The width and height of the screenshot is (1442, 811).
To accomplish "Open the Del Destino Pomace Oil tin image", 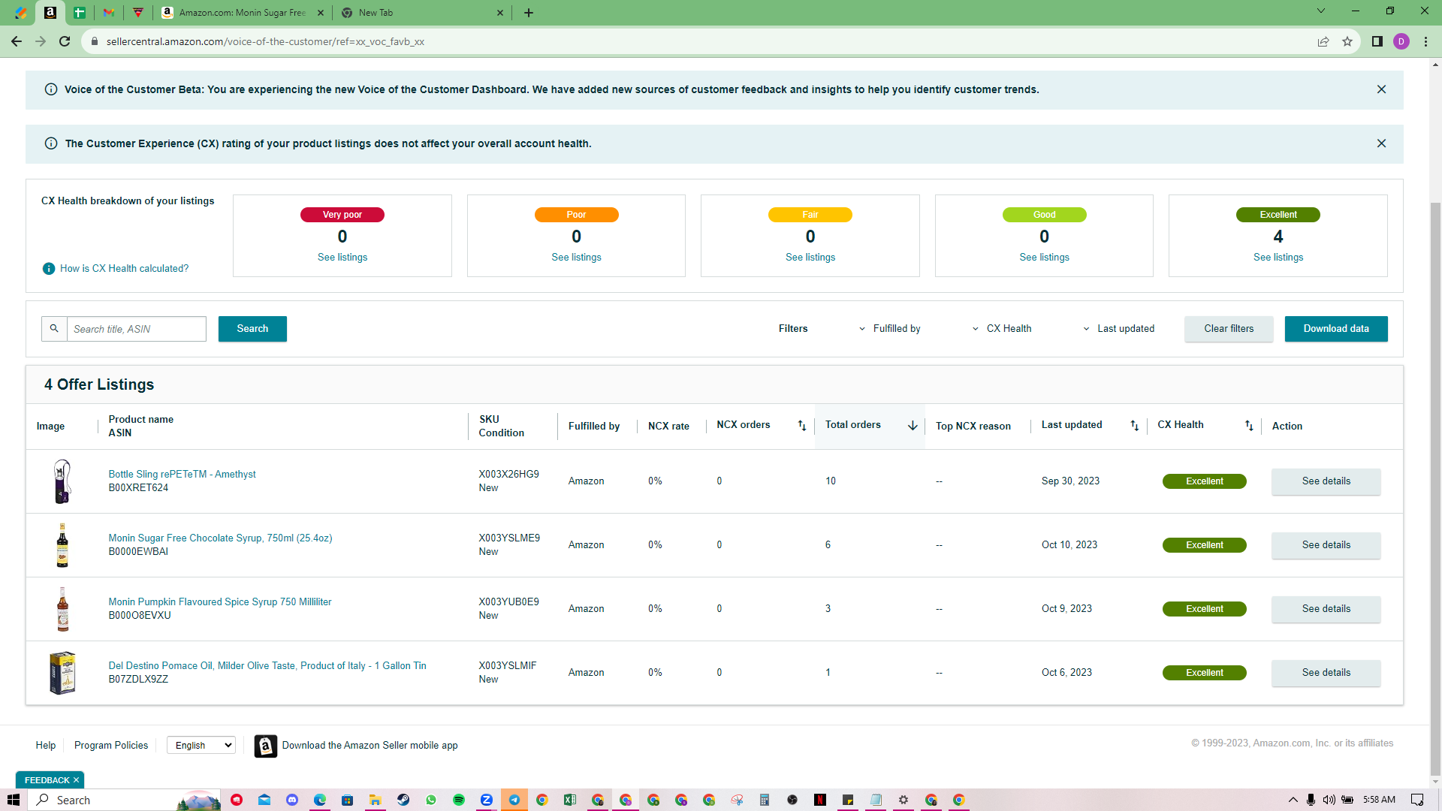I will pyautogui.click(x=62, y=673).
